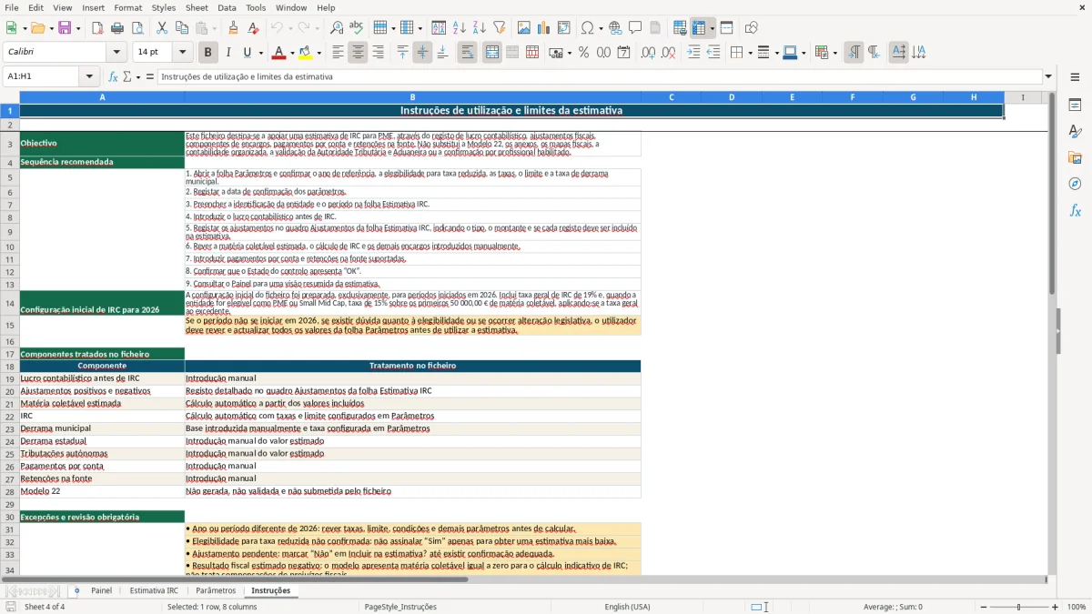Viewport: 1092px width, 614px height.
Task: Expand the formula bar arrow
Action: click(x=1048, y=76)
